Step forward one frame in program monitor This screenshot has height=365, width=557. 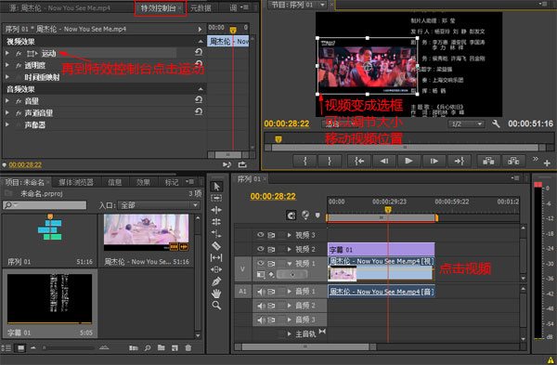pos(434,161)
